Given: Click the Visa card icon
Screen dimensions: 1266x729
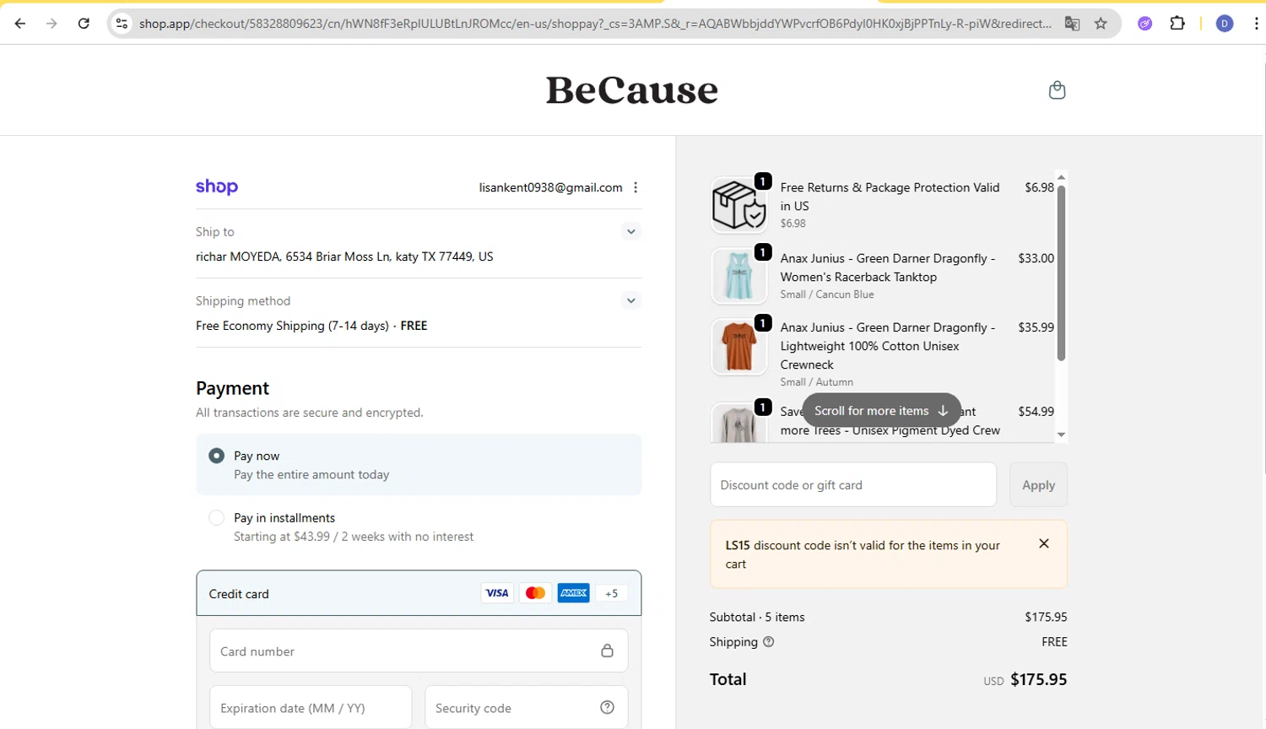Looking at the screenshot, I should point(497,593).
